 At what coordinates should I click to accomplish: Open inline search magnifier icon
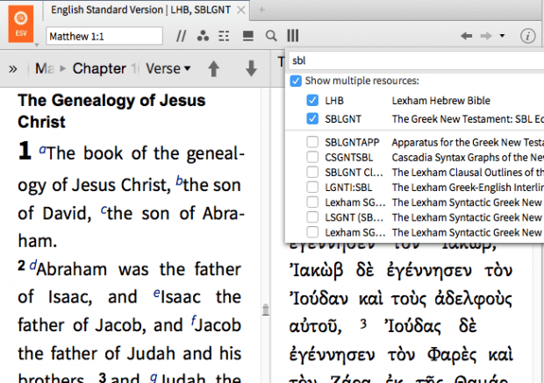271,36
